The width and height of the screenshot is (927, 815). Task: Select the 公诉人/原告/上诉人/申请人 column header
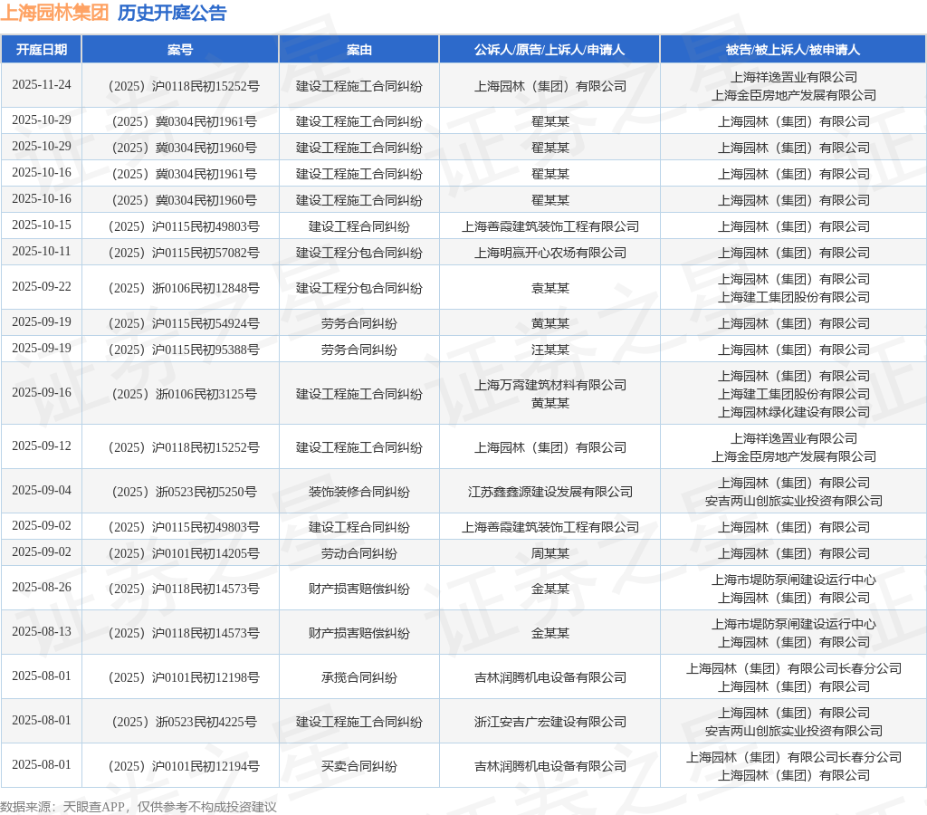[x=550, y=50]
